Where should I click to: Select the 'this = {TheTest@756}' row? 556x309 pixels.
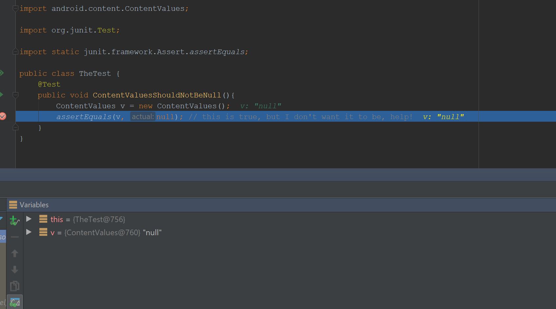point(88,219)
